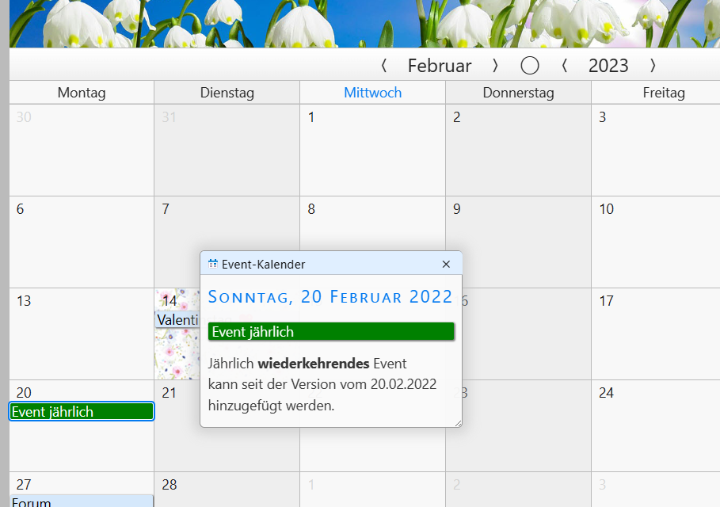Click the Dienstag column header
This screenshot has height=507, width=720.
coord(227,93)
